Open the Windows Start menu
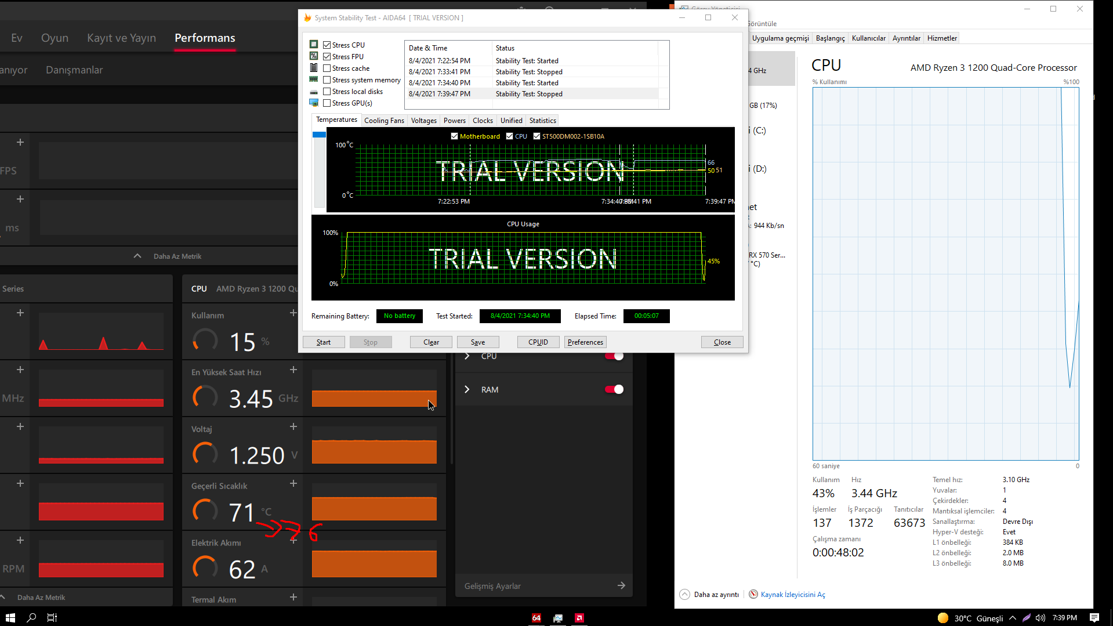The image size is (1113, 626). pos(10,618)
